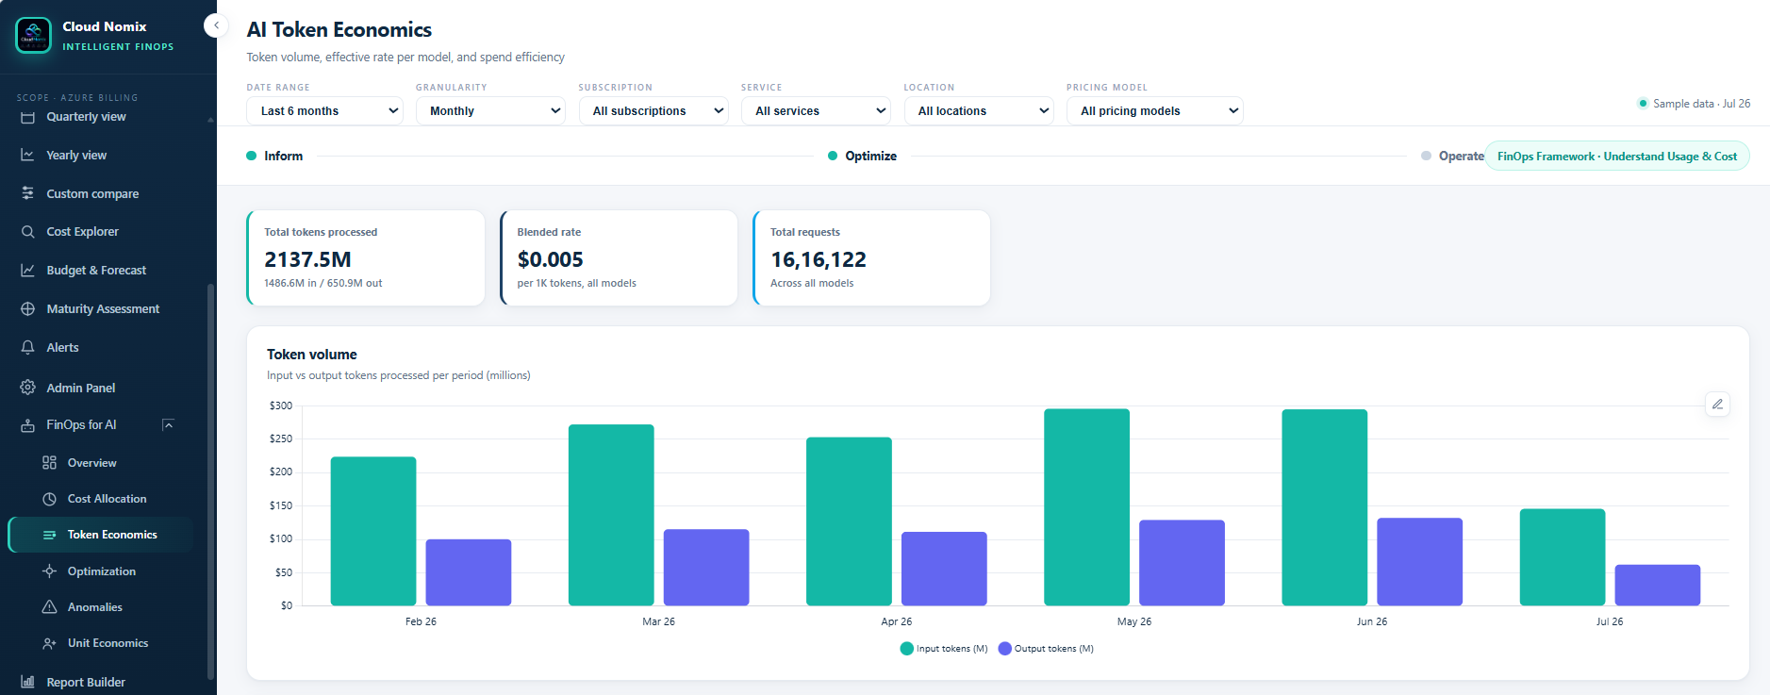This screenshot has height=695, width=1770.
Task: Click the Report Builder bar chart icon
Action: click(27, 682)
